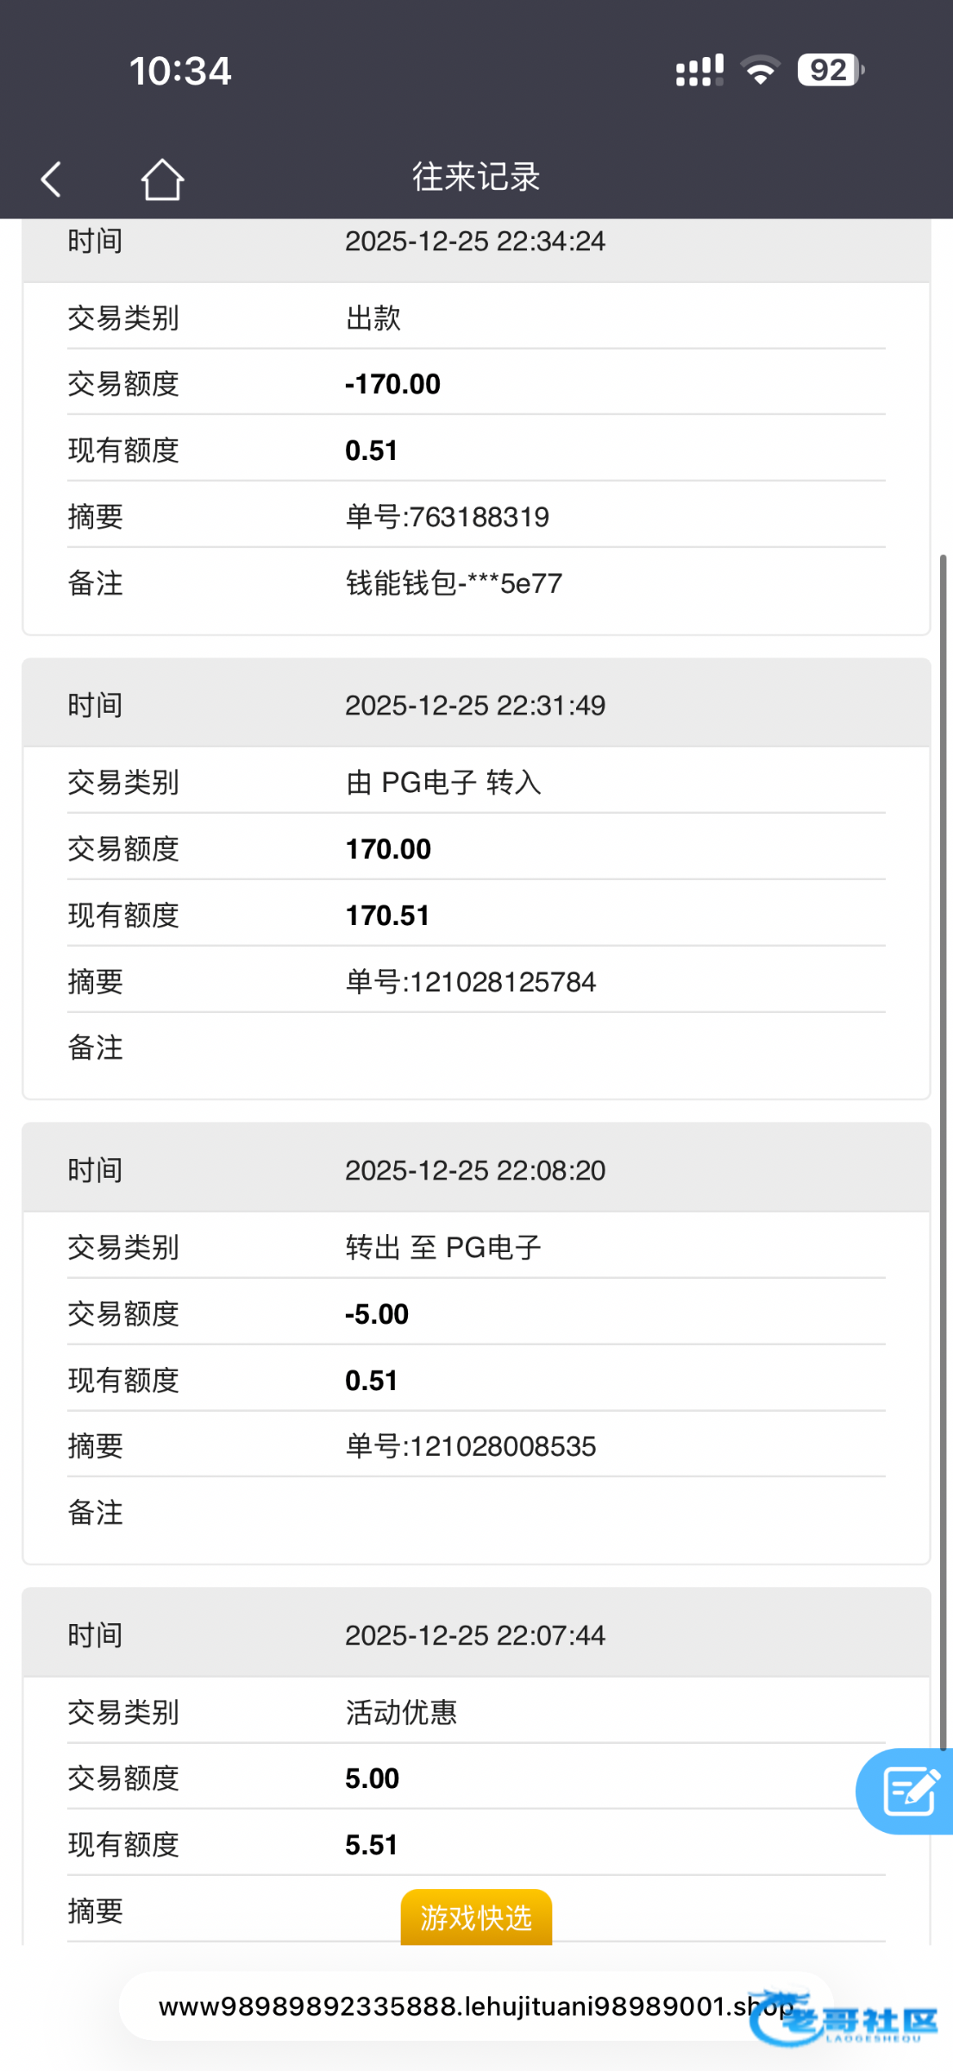This screenshot has height=2071, width=953.
Task: Tap the clock showing 10:34
Action: click(180, 71)
